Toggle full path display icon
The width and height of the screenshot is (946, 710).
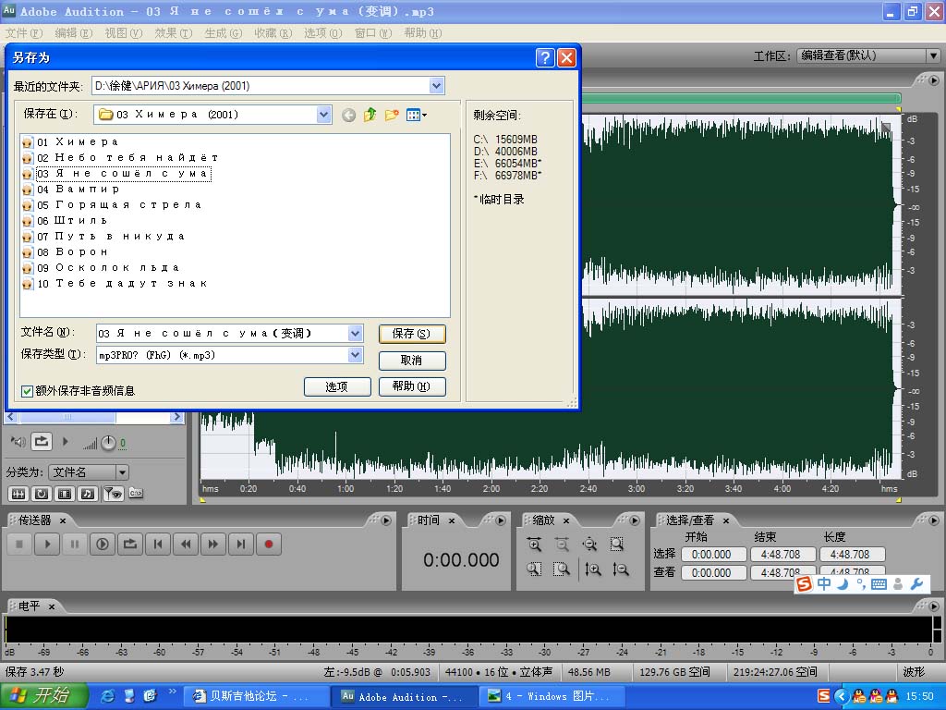tap(136, 494)
